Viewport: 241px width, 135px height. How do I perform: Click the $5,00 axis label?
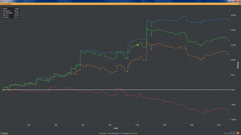click(x=233, y=75)
